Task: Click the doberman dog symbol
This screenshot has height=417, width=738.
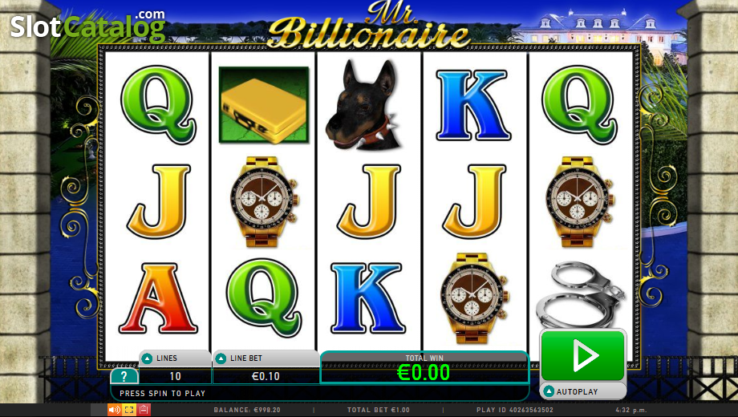Action: [x=363, y=104]
